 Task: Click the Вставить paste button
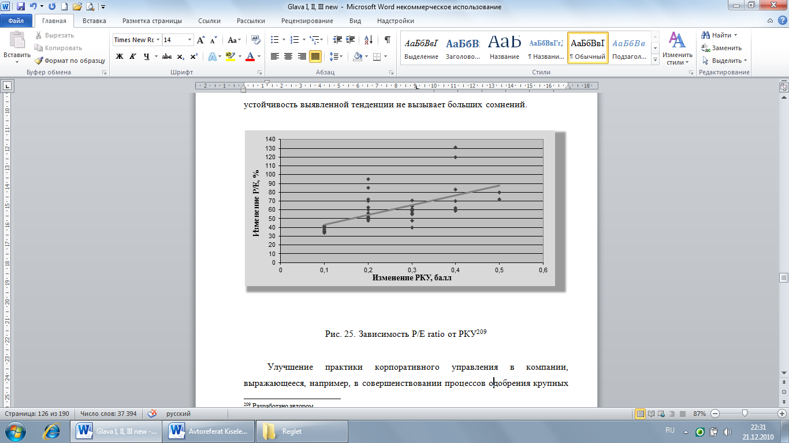coord(17,47)
